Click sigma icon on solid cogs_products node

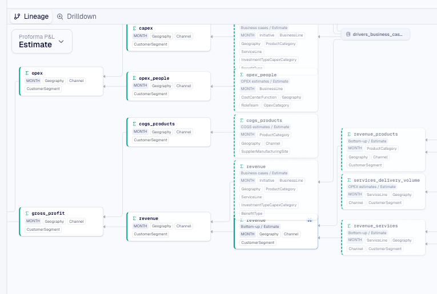[x=134, y=124]
